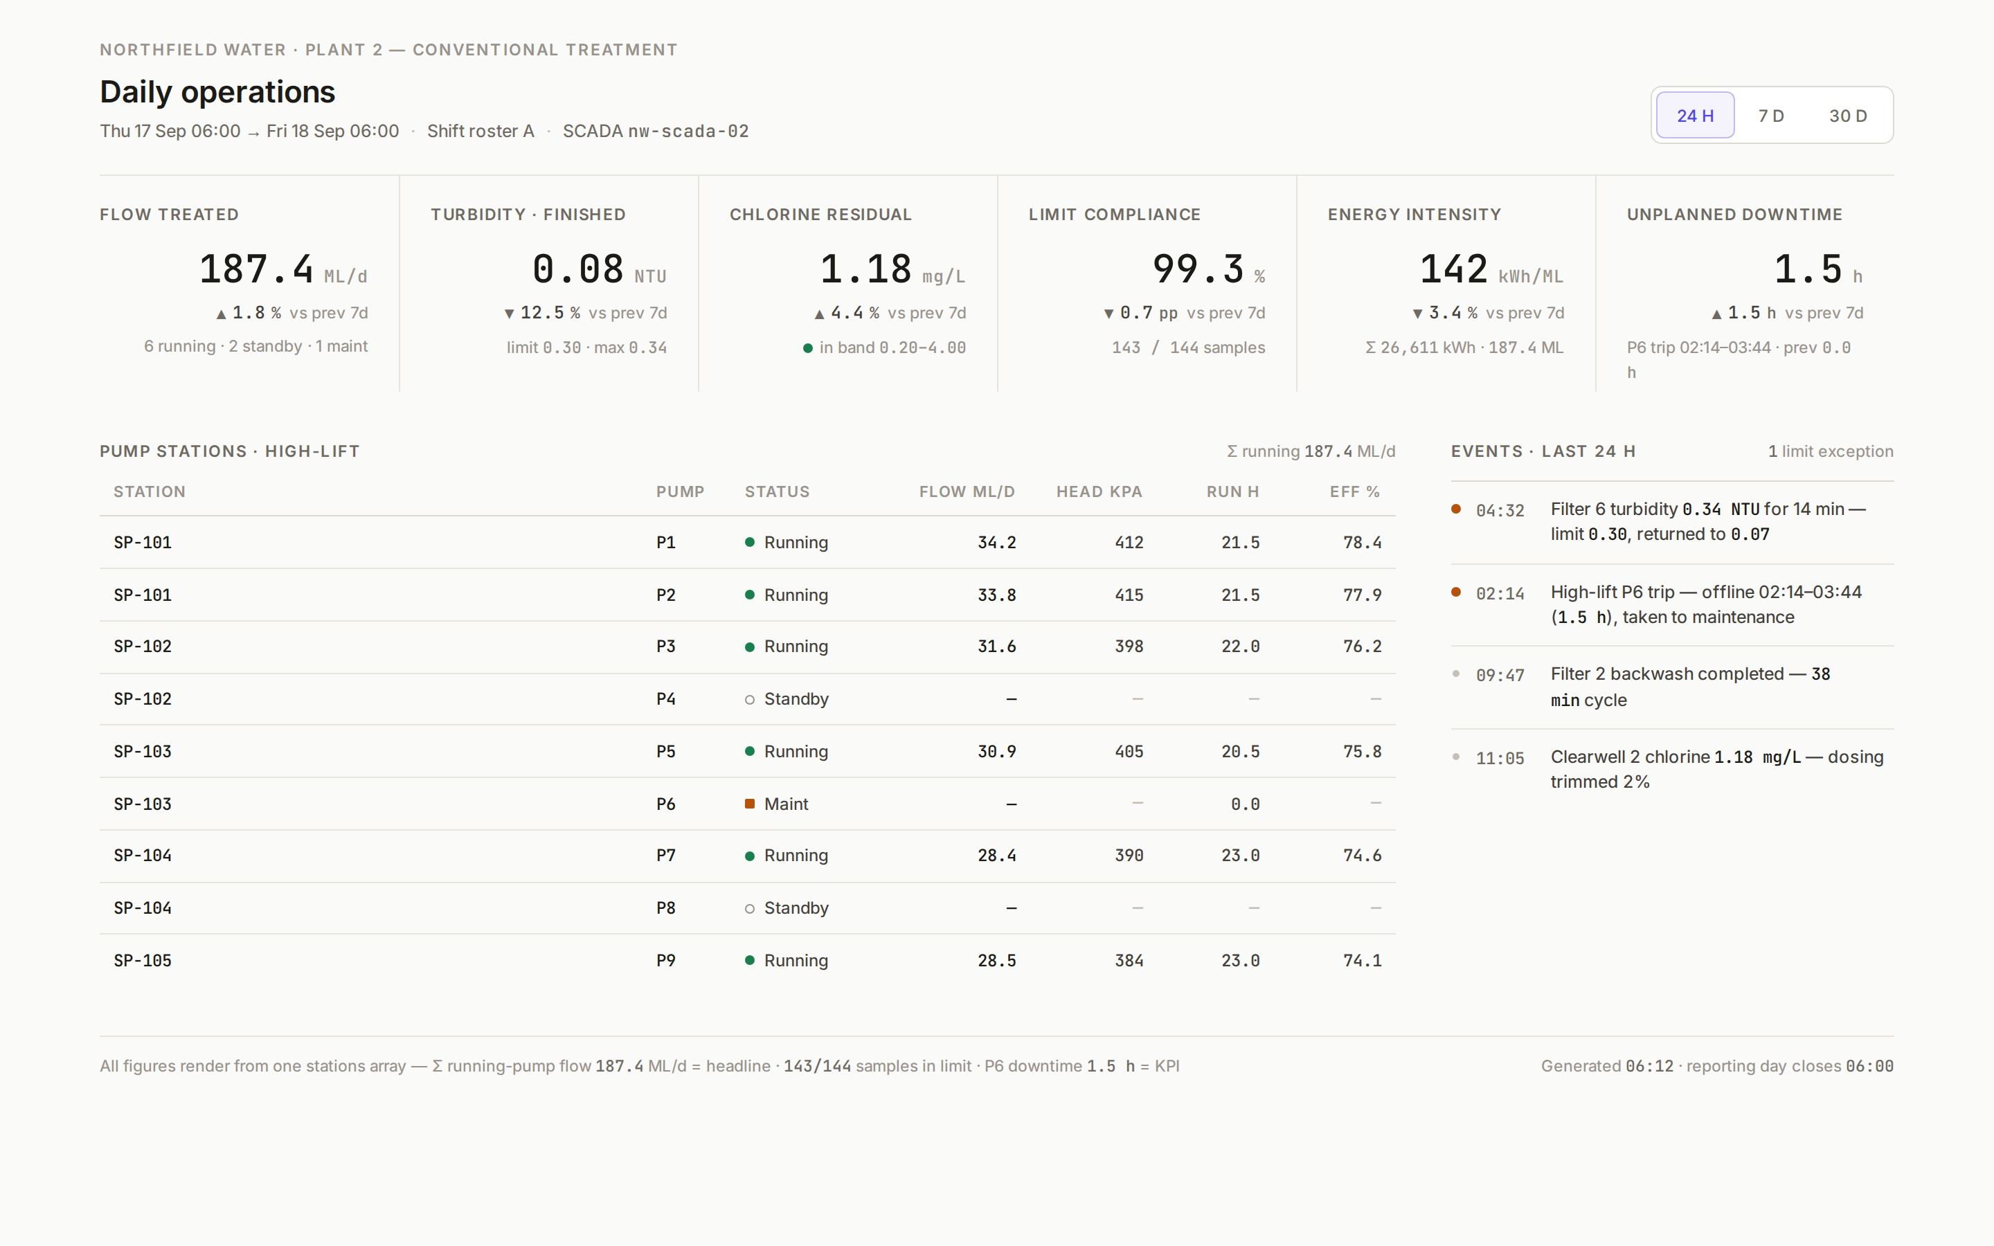Click the 'P6 trip 02:14–03:44' downtime note

pyautogui.click(x=1698, y=347)
